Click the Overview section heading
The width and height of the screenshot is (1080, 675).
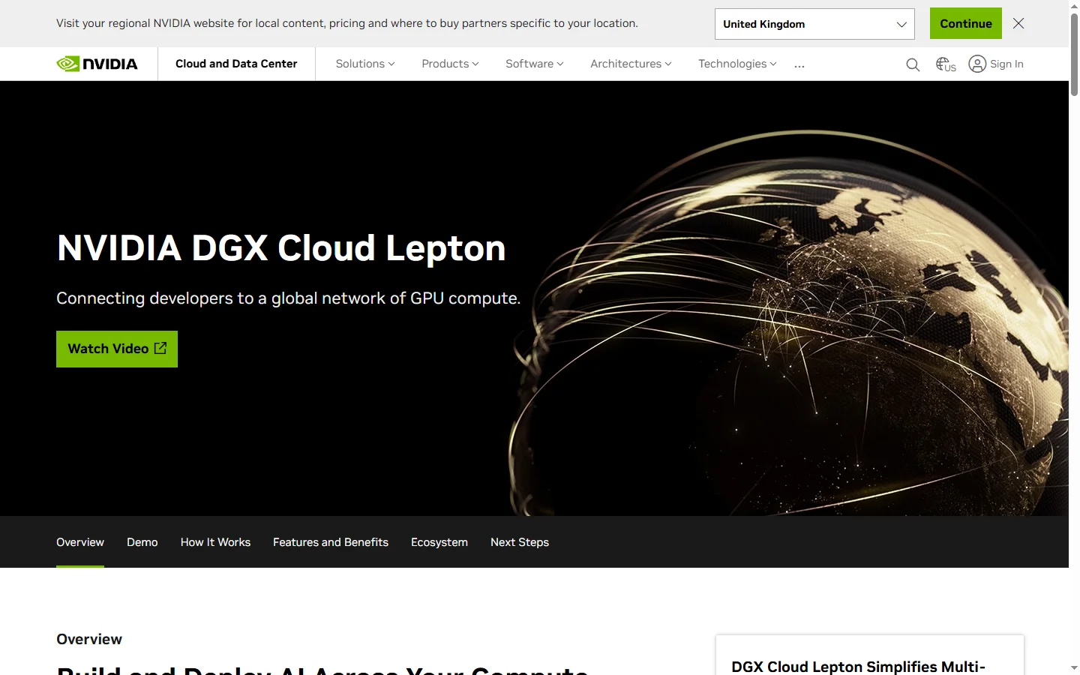click(89, 639)
